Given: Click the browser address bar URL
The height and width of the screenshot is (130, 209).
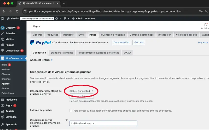Looking at the screenshot, I should click(x=105, y=11).
